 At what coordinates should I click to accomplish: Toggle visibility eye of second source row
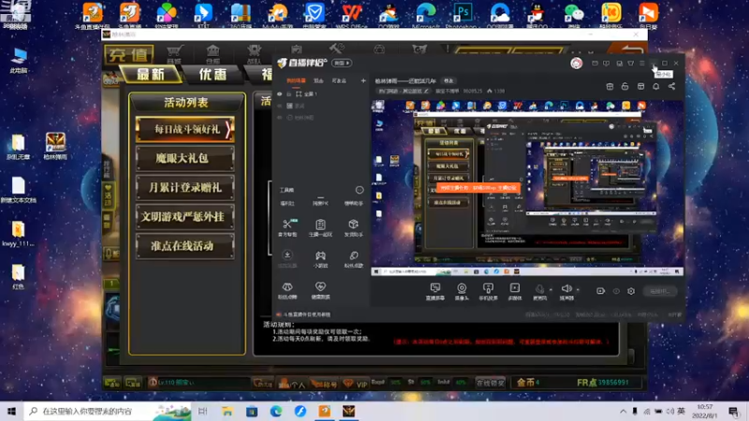[279, 106]
